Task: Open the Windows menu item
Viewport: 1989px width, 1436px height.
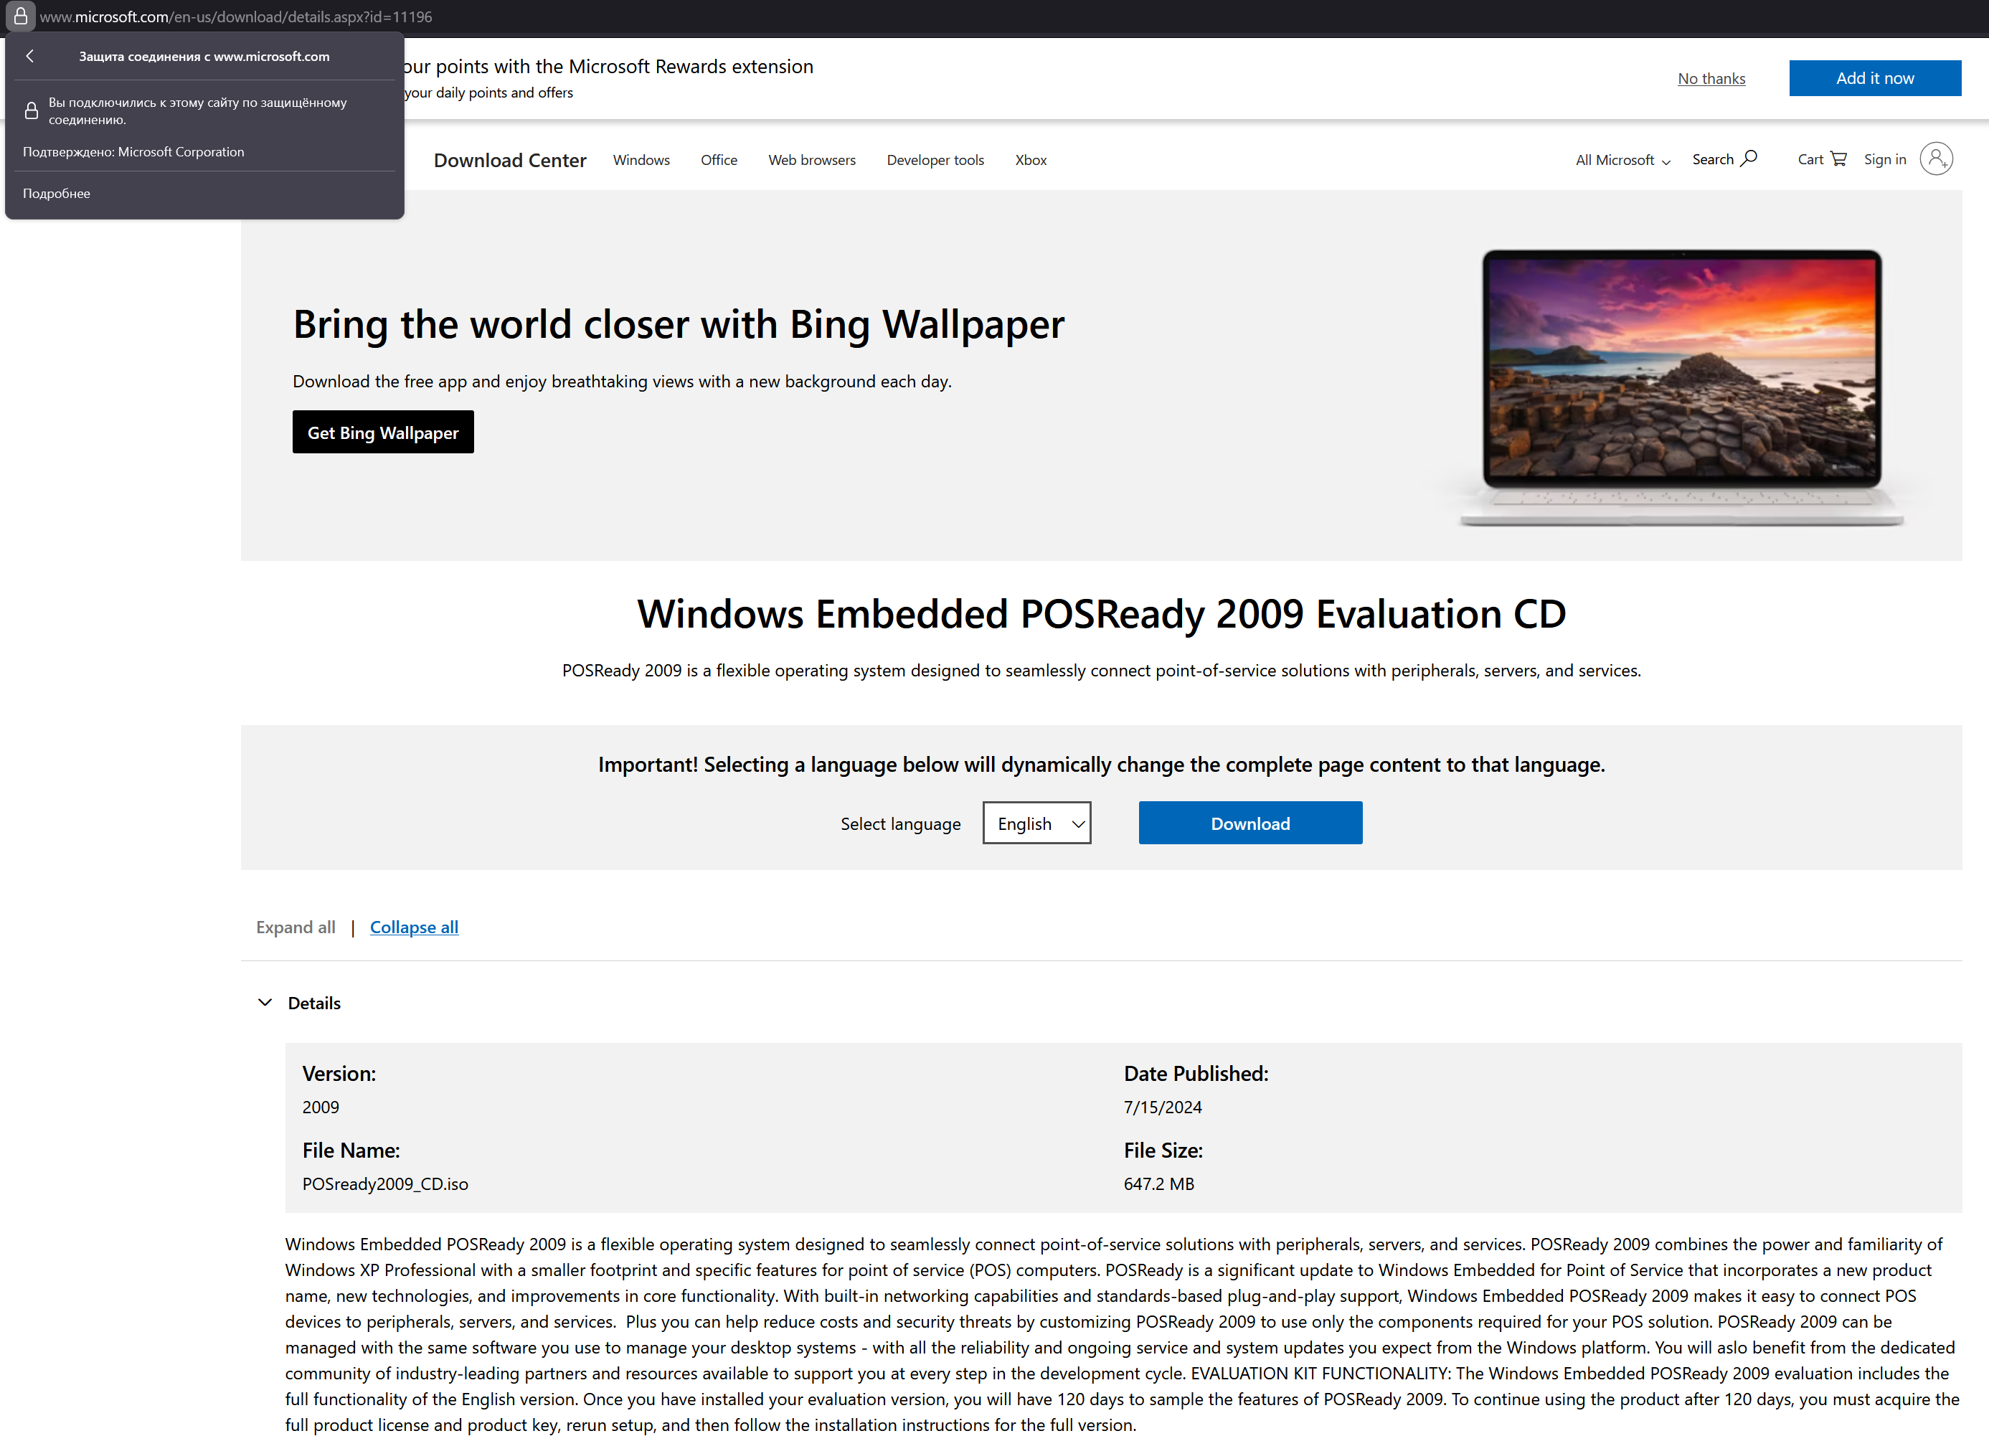Action: pos(641,160)
